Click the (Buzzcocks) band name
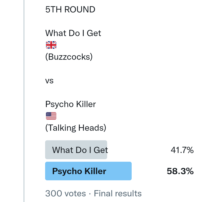Image resolution: width=203 pixels, height=202 pixels. coord(69,57)
